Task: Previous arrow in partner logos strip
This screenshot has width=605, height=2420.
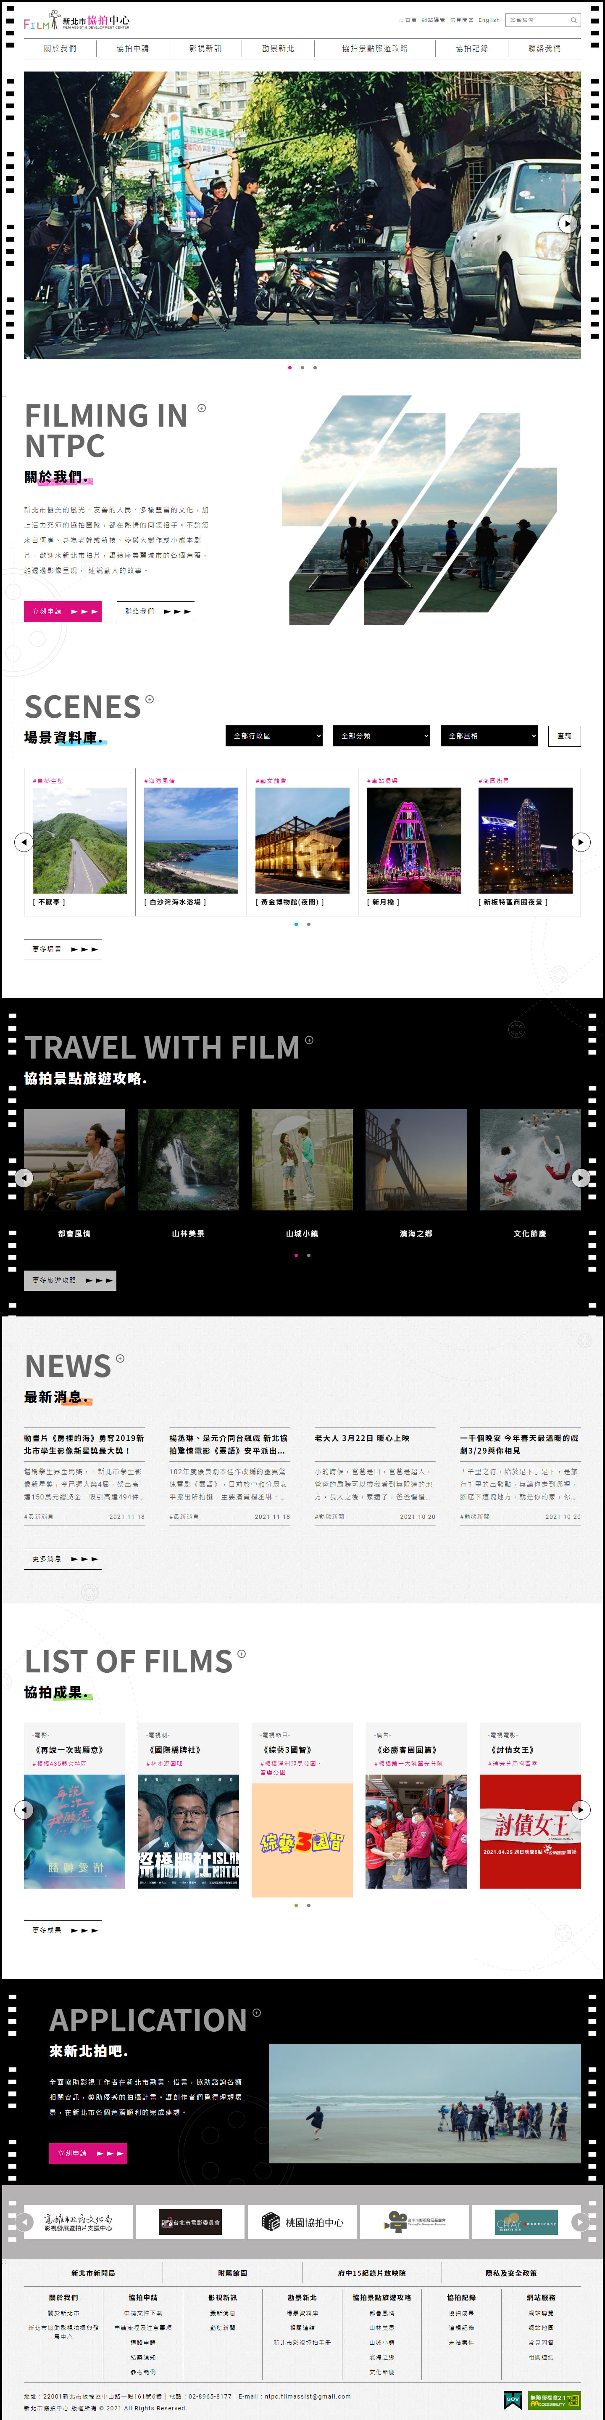Action: coord(24,2222)
